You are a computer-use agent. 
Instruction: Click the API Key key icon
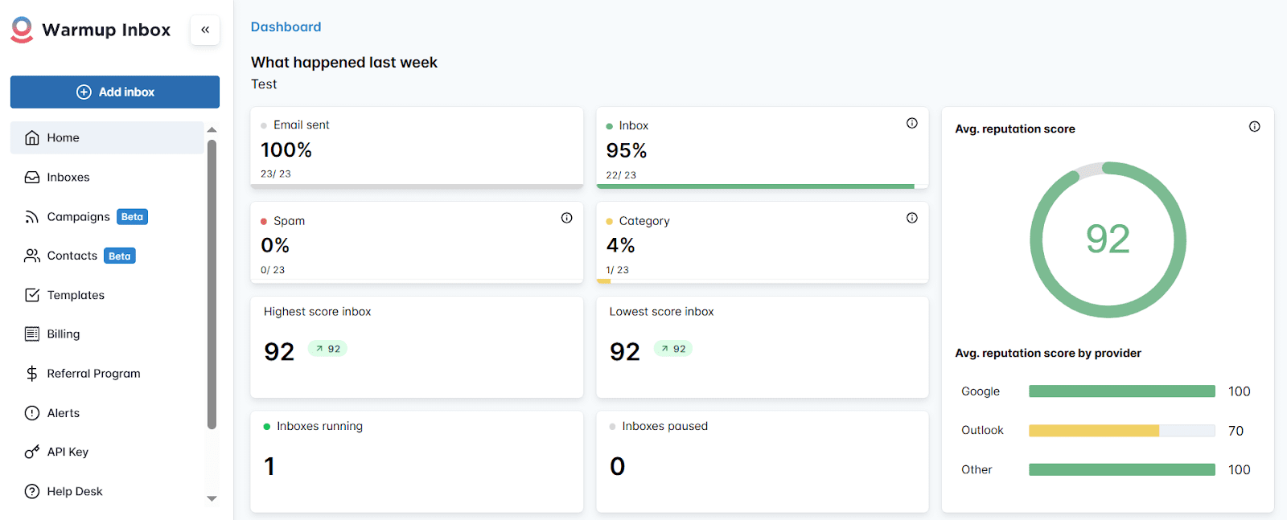32,452
